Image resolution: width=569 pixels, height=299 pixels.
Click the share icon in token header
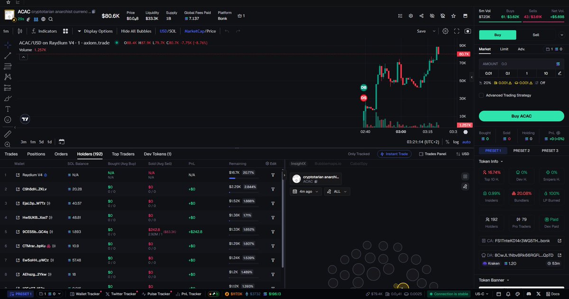coord(422,16)
